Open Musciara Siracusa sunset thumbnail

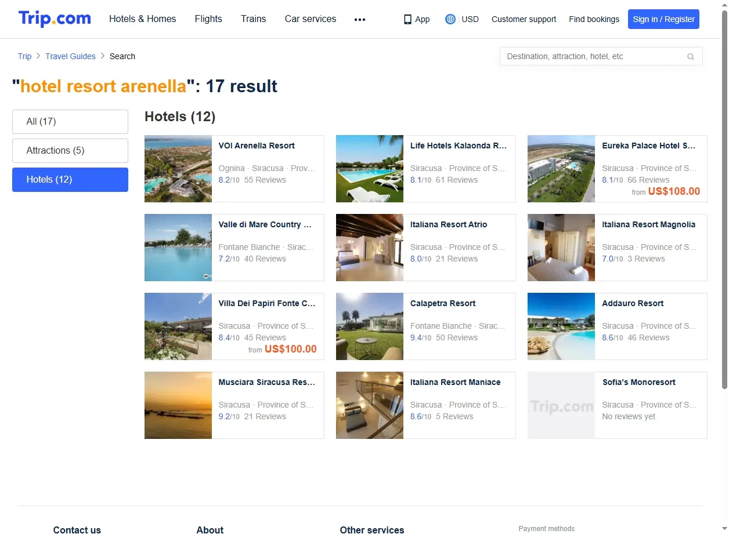tap(178, 405)
